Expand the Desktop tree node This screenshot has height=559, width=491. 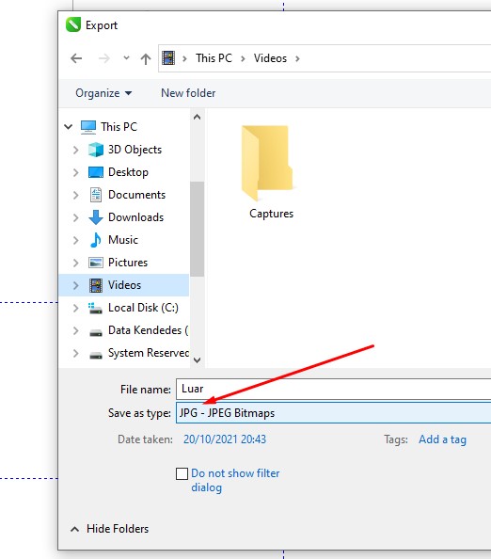[x=75, y=172]
